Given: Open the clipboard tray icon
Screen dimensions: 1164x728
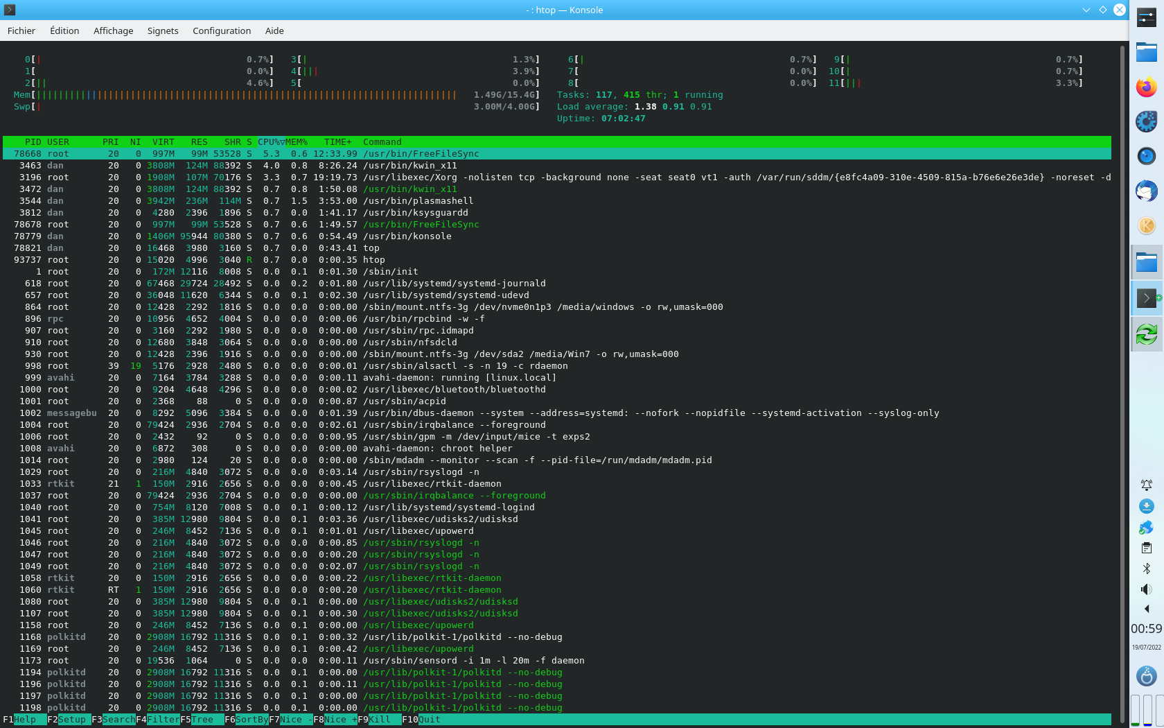Looking at the screenshot, I should [1147, 548].
